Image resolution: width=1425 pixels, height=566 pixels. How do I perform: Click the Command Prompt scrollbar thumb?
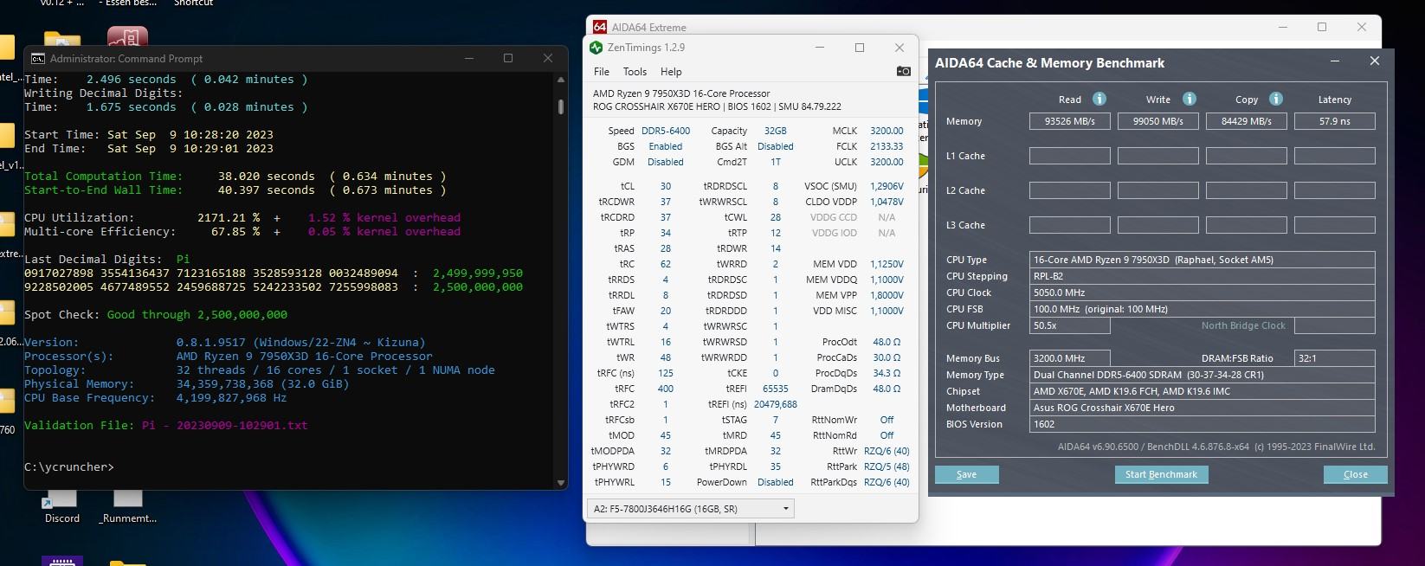(561, 106)
